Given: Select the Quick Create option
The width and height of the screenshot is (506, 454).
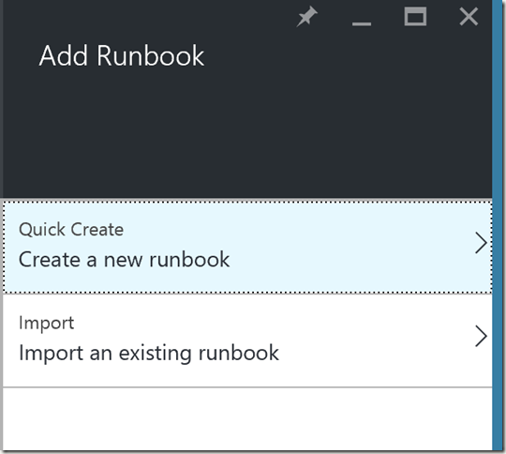Looking at the screenshot, I should tap(247, 248).
